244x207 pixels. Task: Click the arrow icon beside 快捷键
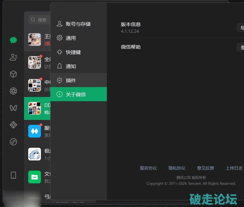[x=60, y=52]
